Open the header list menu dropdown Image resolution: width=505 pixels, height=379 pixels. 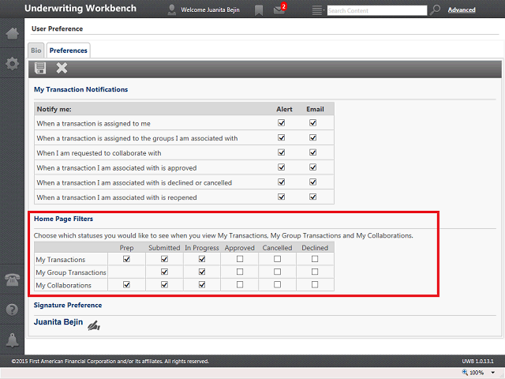(x=318, y=10)
